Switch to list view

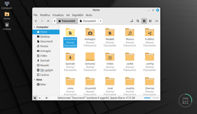coord(151,21)
